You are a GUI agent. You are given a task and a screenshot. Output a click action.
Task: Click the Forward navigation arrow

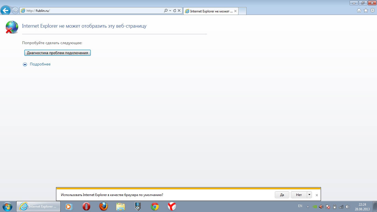15,11
